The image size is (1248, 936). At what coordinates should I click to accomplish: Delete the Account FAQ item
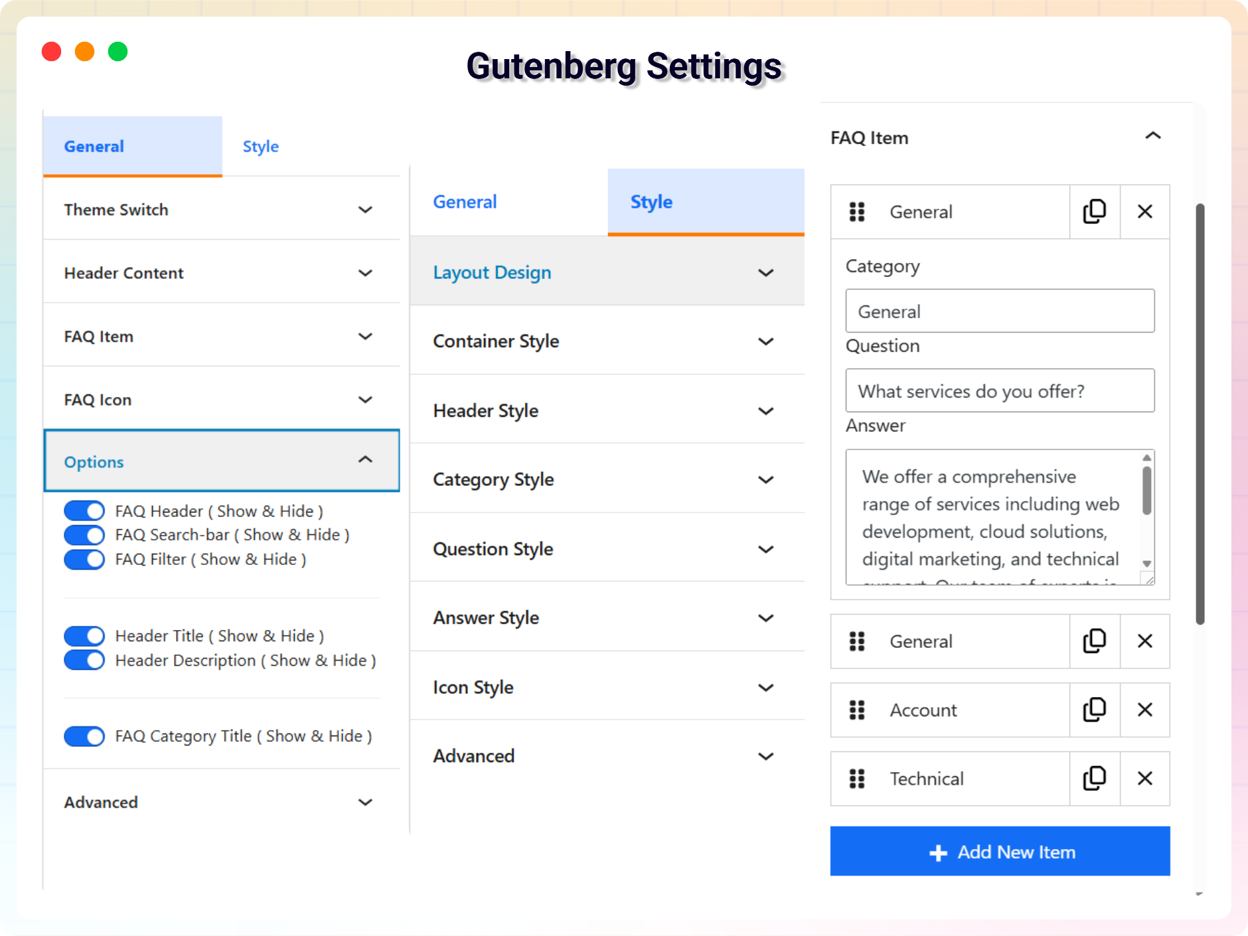(x=1144, y=710)
